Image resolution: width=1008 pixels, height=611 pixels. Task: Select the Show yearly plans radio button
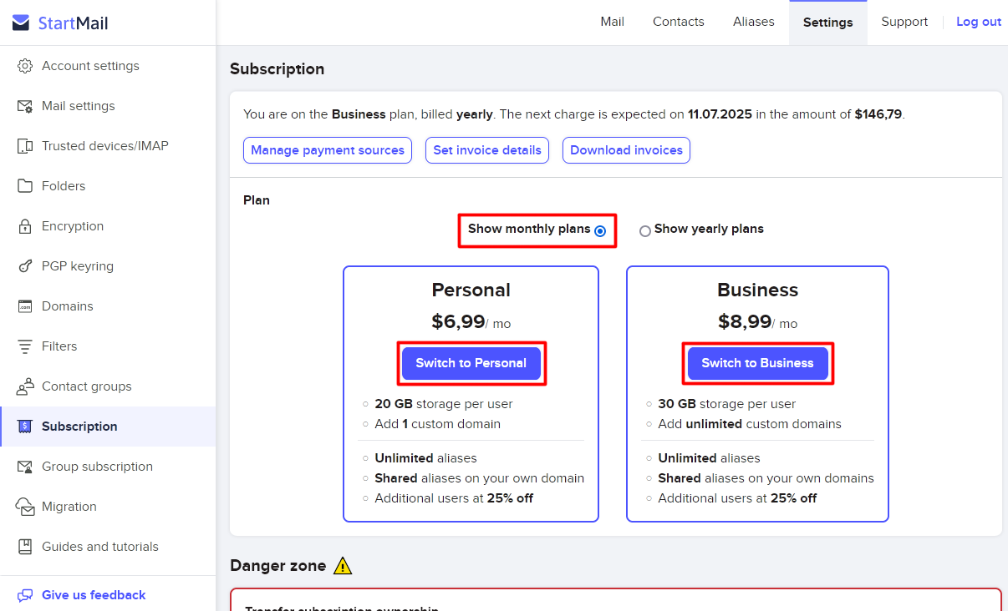(644, 230)
